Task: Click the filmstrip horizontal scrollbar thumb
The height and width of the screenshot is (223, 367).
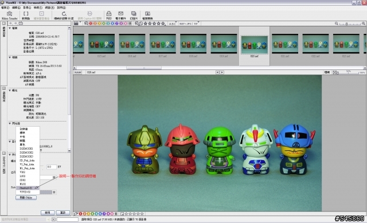Action: tap(144, 68)
